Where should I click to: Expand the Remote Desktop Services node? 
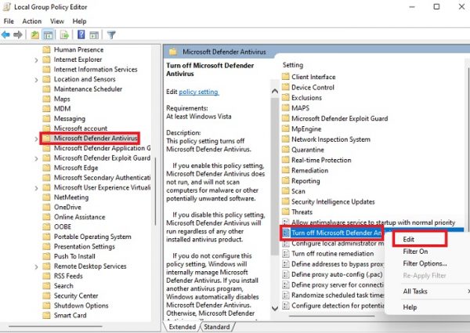[x=36, y=266]
